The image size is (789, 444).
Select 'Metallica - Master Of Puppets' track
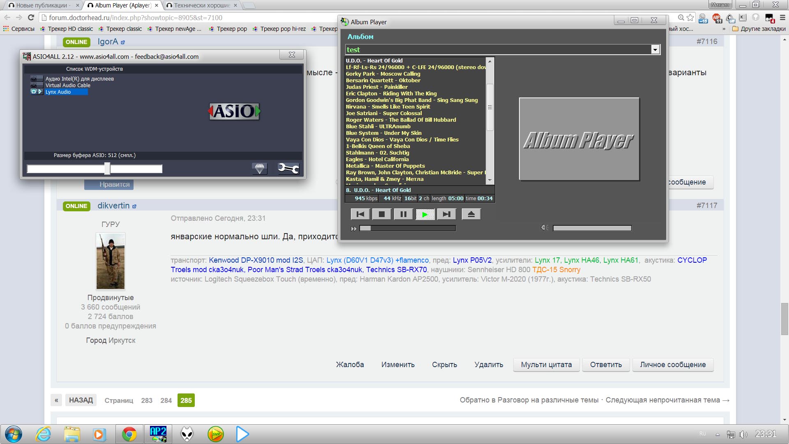point(385,166)
